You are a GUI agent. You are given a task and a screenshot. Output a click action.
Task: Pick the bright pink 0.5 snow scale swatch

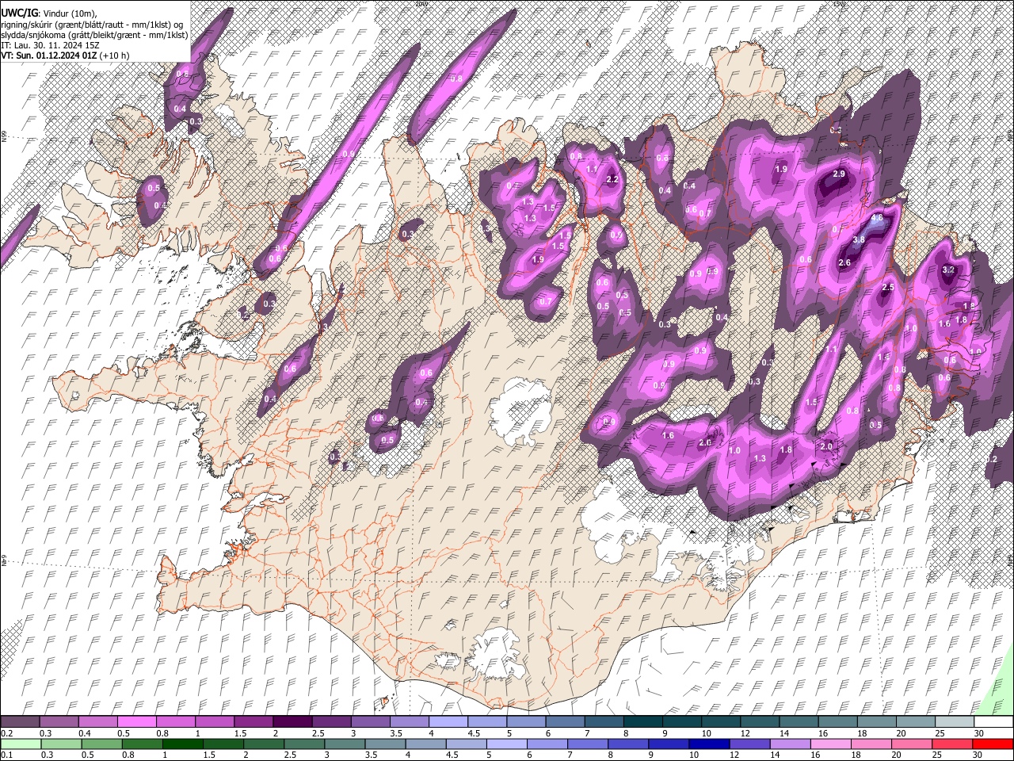138,721
